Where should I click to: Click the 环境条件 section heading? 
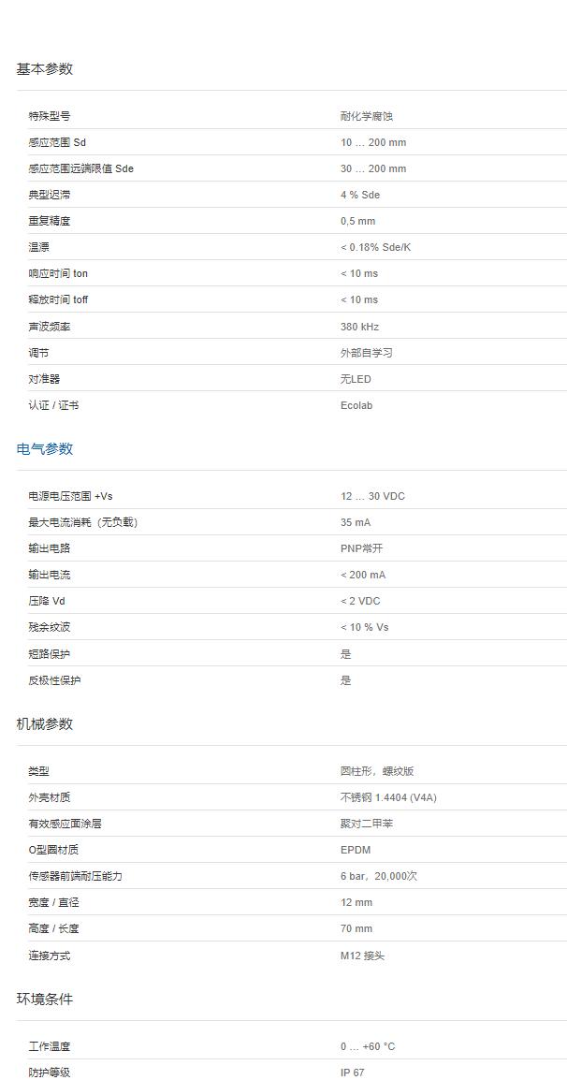44,1000
